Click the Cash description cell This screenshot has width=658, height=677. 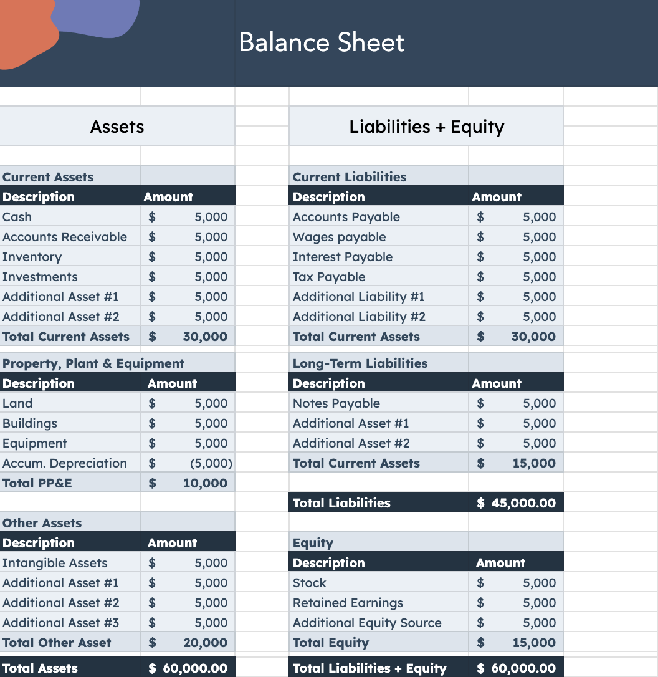pyautogui.click(x=70, y=217)
